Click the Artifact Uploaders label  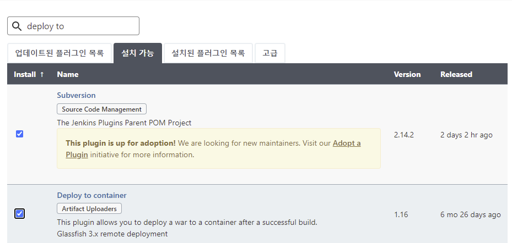click(x=89, y=208)
